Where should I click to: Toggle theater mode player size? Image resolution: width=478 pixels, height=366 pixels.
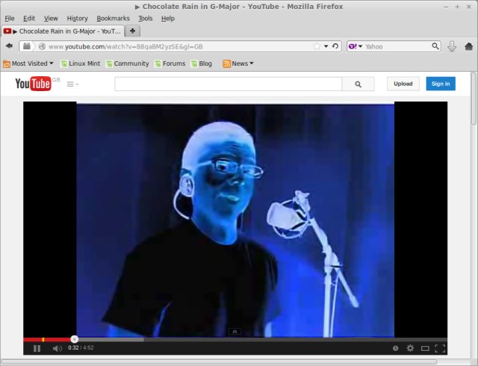[425, 348]
